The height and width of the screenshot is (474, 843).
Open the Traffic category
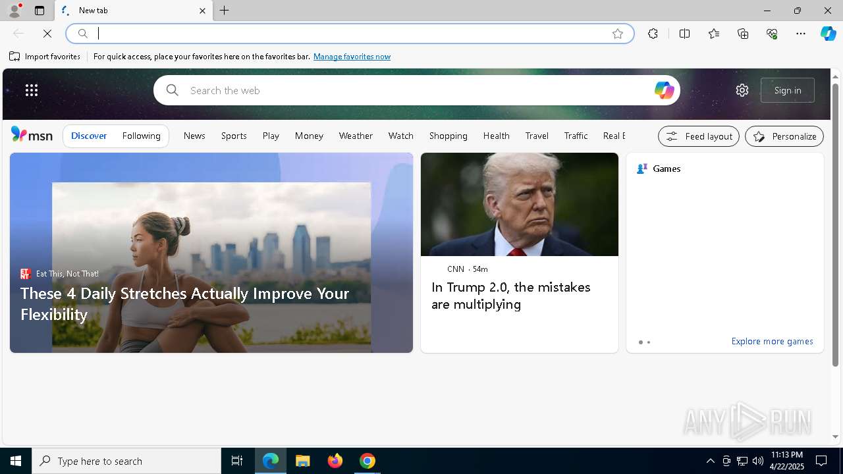click(576, 136)
